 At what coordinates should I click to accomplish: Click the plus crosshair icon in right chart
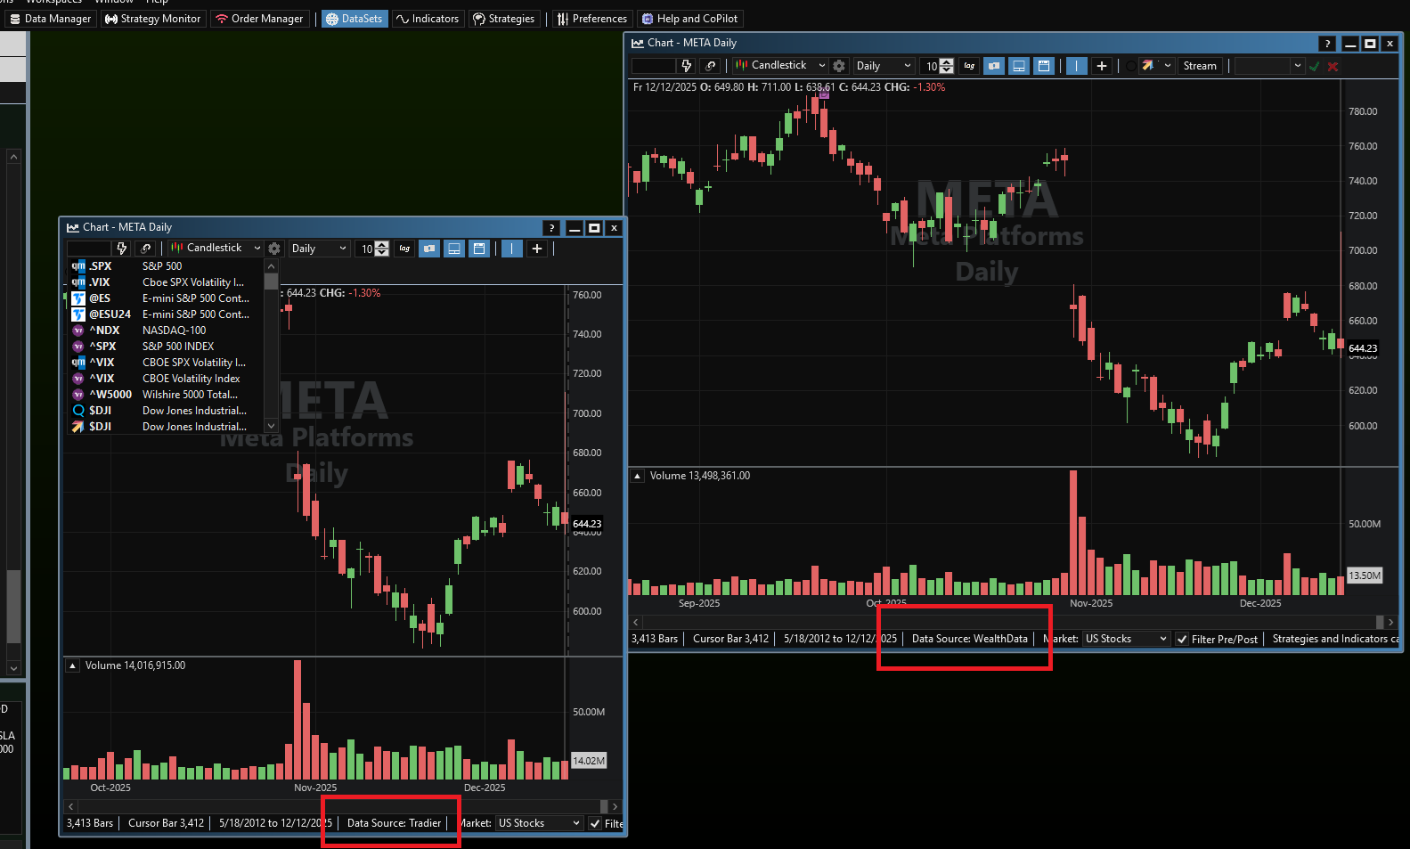tap(1102, 66)
